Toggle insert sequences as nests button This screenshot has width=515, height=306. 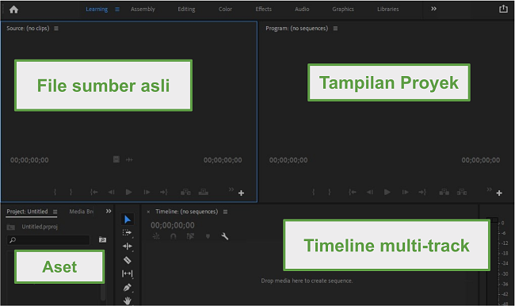156,236
